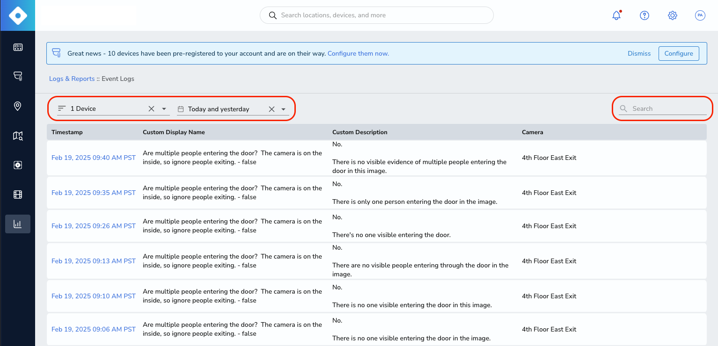This screenshot has width=718, height=346.
Task: Click the filter lines icon beside 1 Device
Action: [62, 108]
